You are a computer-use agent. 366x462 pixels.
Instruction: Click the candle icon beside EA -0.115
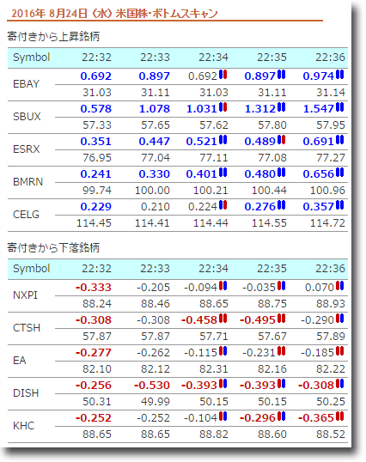tap(223, 351)
